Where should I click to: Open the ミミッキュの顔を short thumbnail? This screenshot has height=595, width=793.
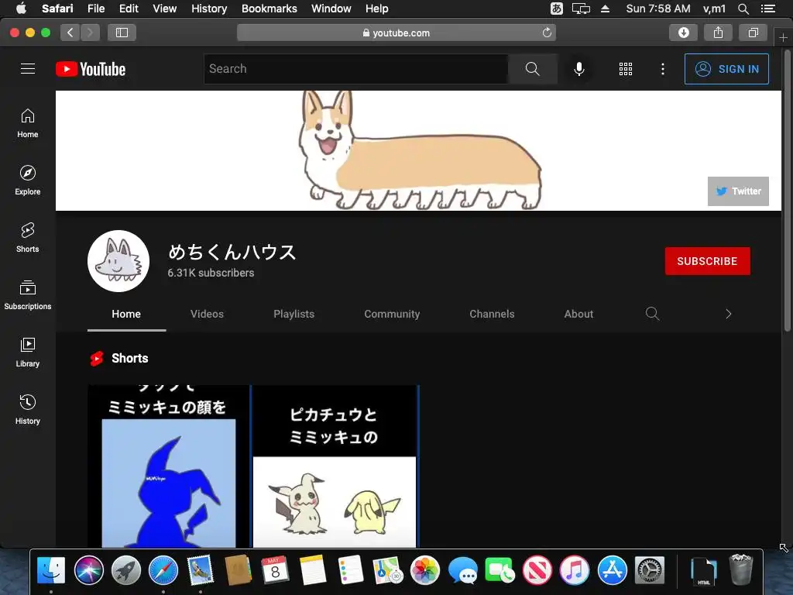coord(169,466)
